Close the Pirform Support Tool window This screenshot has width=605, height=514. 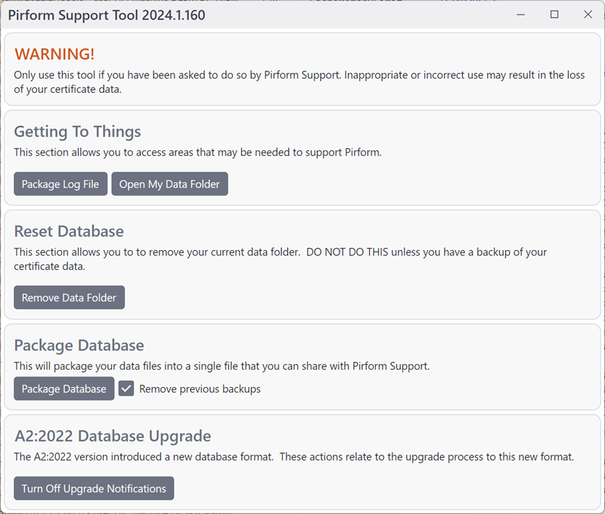click(588, 14)
